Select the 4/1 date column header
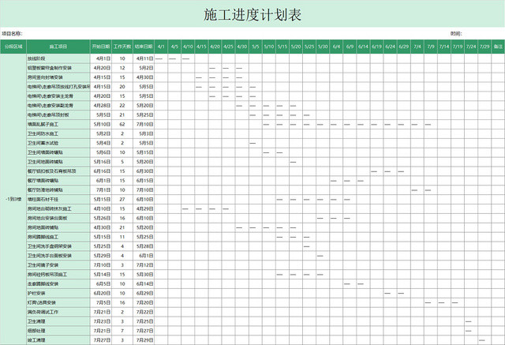 tap(161, 47)
